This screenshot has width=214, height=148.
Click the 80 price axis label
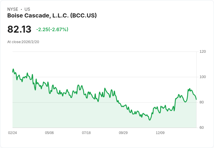(201, 102)
